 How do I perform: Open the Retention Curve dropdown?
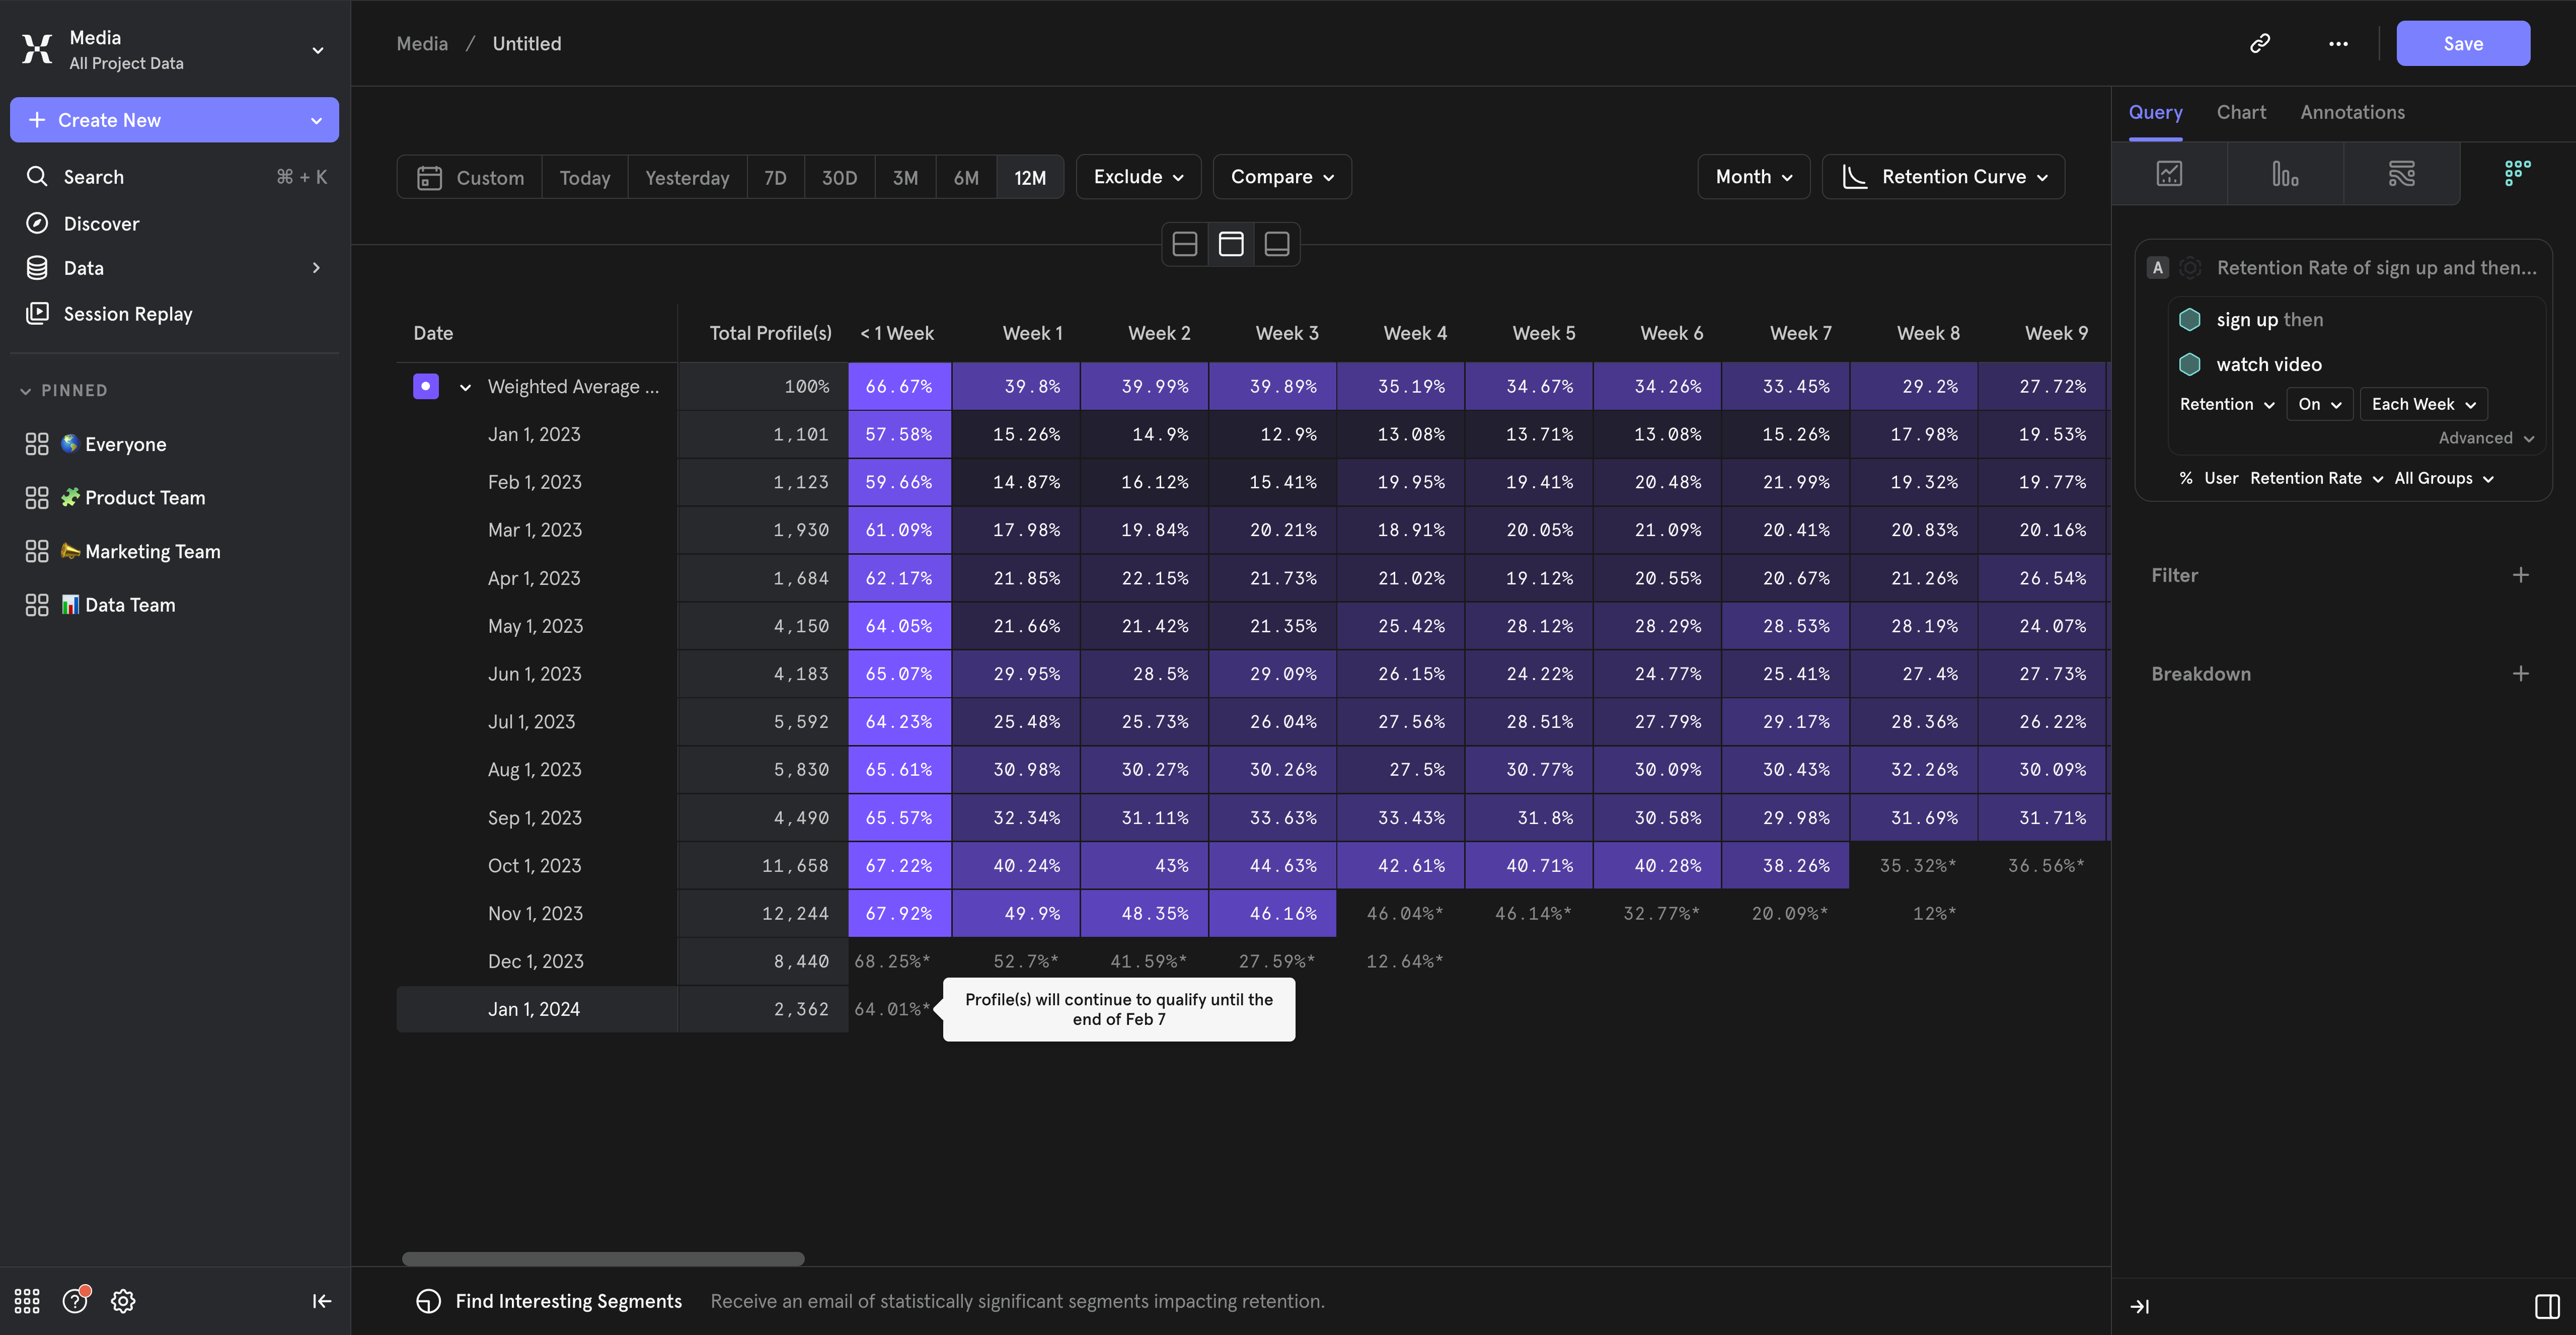click(x=1943, y=177)
